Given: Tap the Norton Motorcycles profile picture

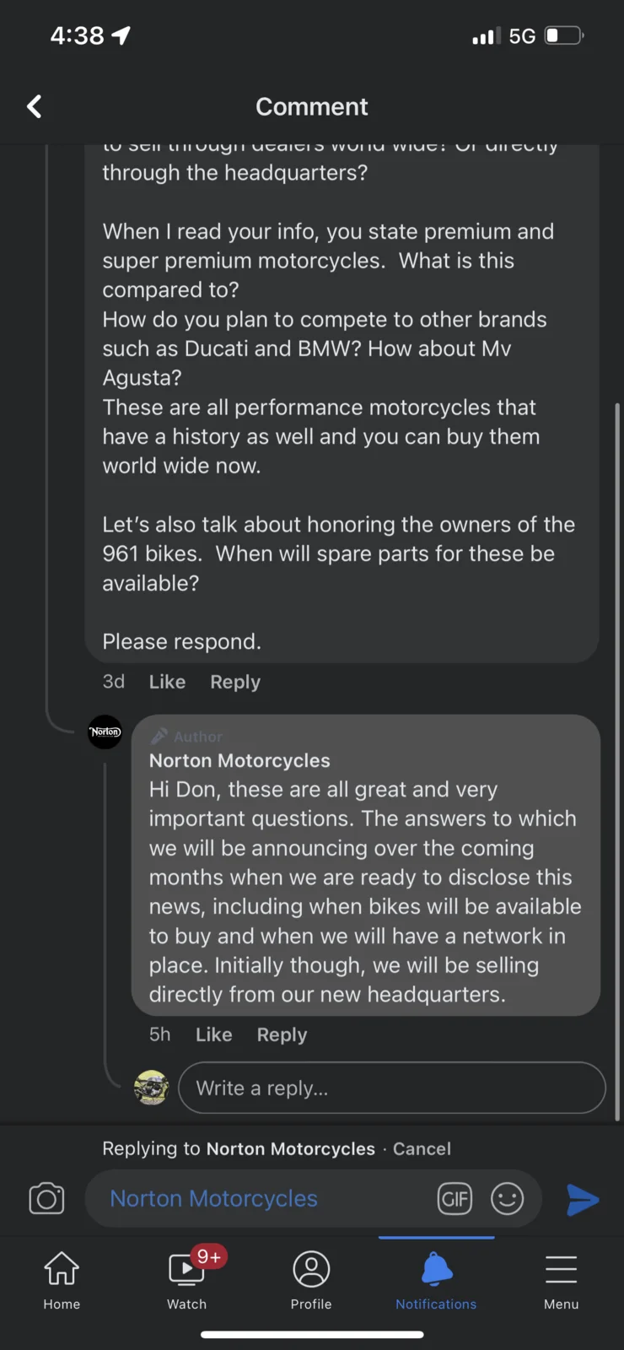Looking at the screenshot, I should (105, 732).
